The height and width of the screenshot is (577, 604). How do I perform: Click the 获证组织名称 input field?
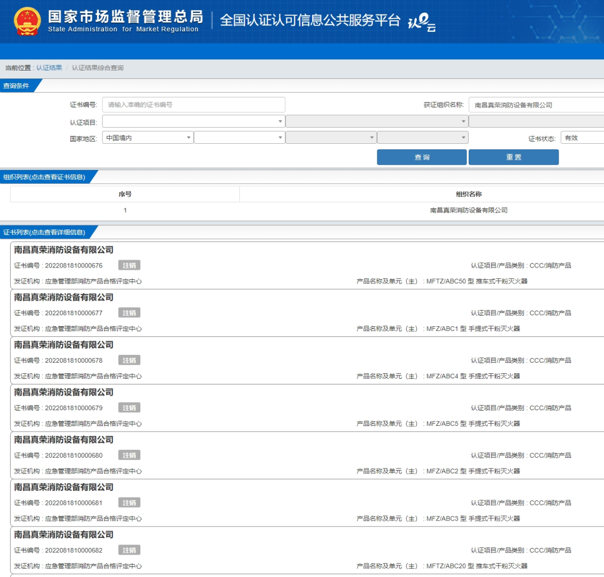[536, 105]
